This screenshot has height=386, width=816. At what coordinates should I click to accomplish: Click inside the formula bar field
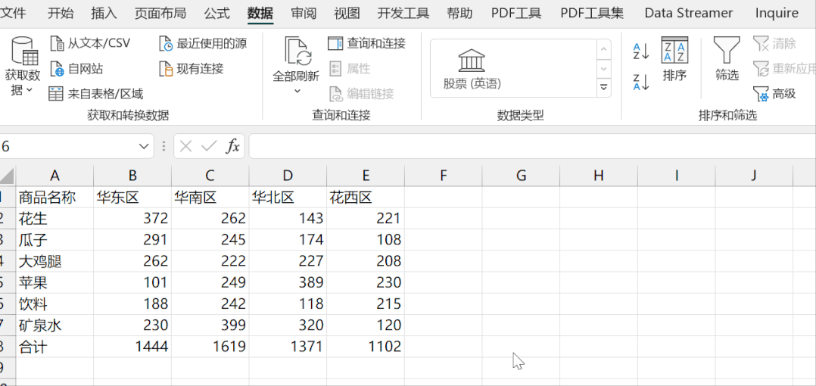tap(532, 147)
